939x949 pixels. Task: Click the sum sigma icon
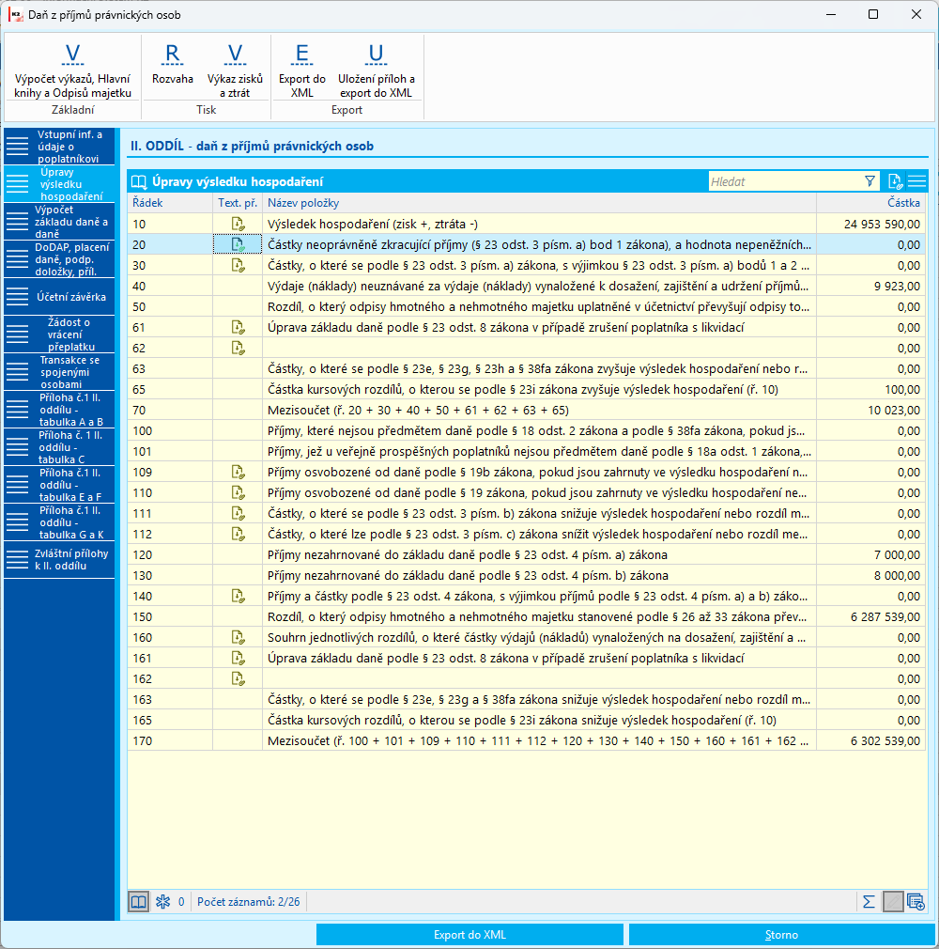[x=869, y=902]
